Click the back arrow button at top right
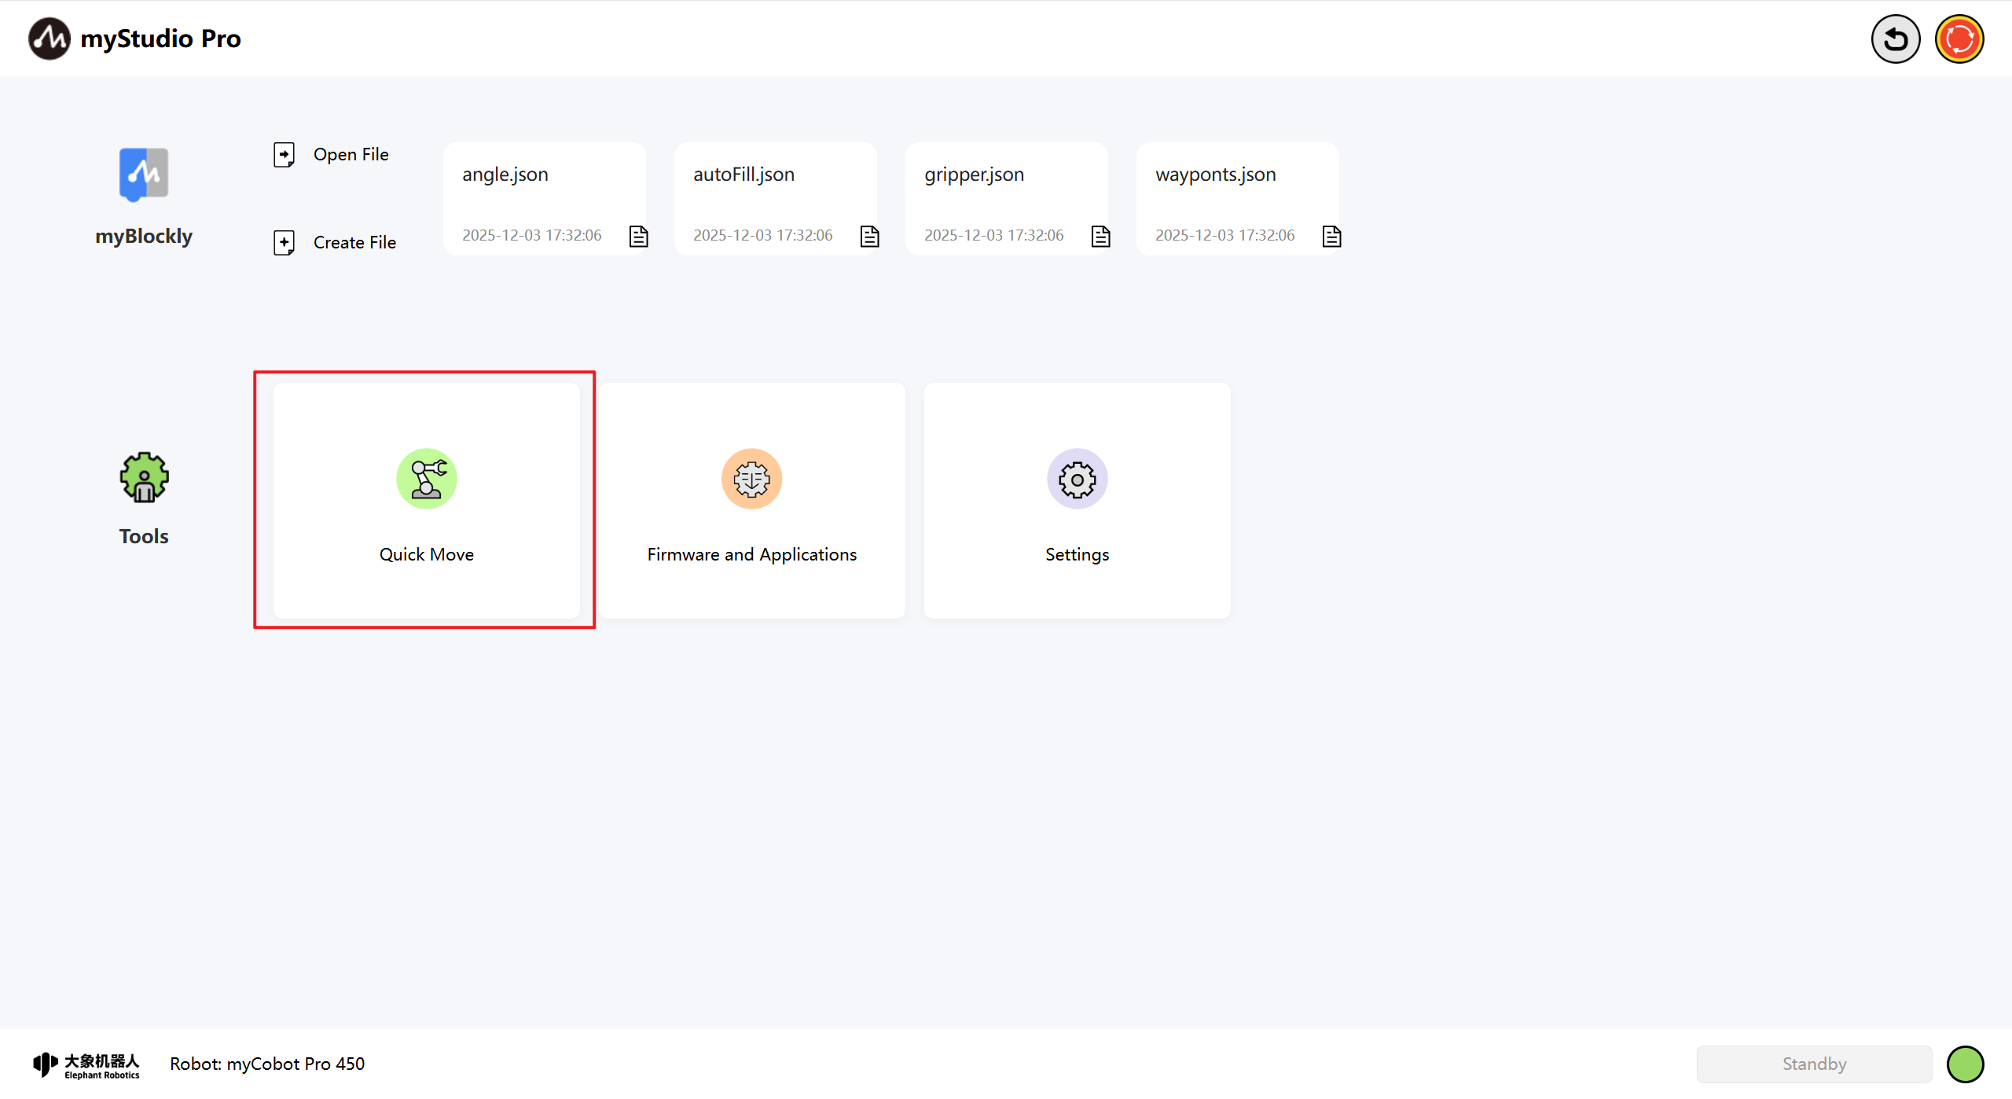This screenshot has width=2012, height=1099. tap(1895, 39)
